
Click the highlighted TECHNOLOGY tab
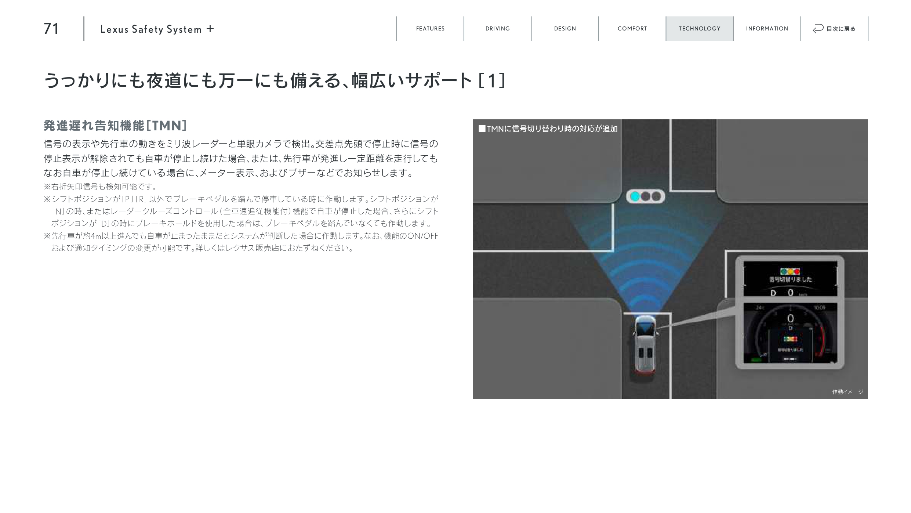click(x=699, y=29)
